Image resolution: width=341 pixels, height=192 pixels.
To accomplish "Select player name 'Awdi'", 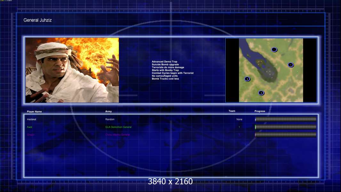I will 29,127.
